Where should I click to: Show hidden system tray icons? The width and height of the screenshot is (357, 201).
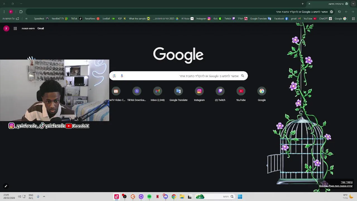[44, 197]
